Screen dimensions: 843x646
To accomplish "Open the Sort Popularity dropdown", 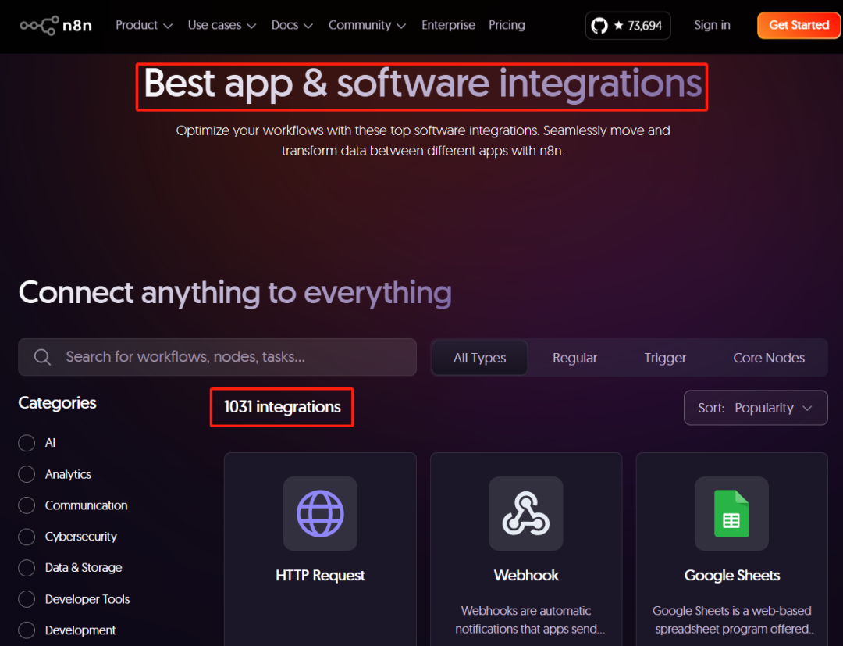I will [x=756, y=408].
